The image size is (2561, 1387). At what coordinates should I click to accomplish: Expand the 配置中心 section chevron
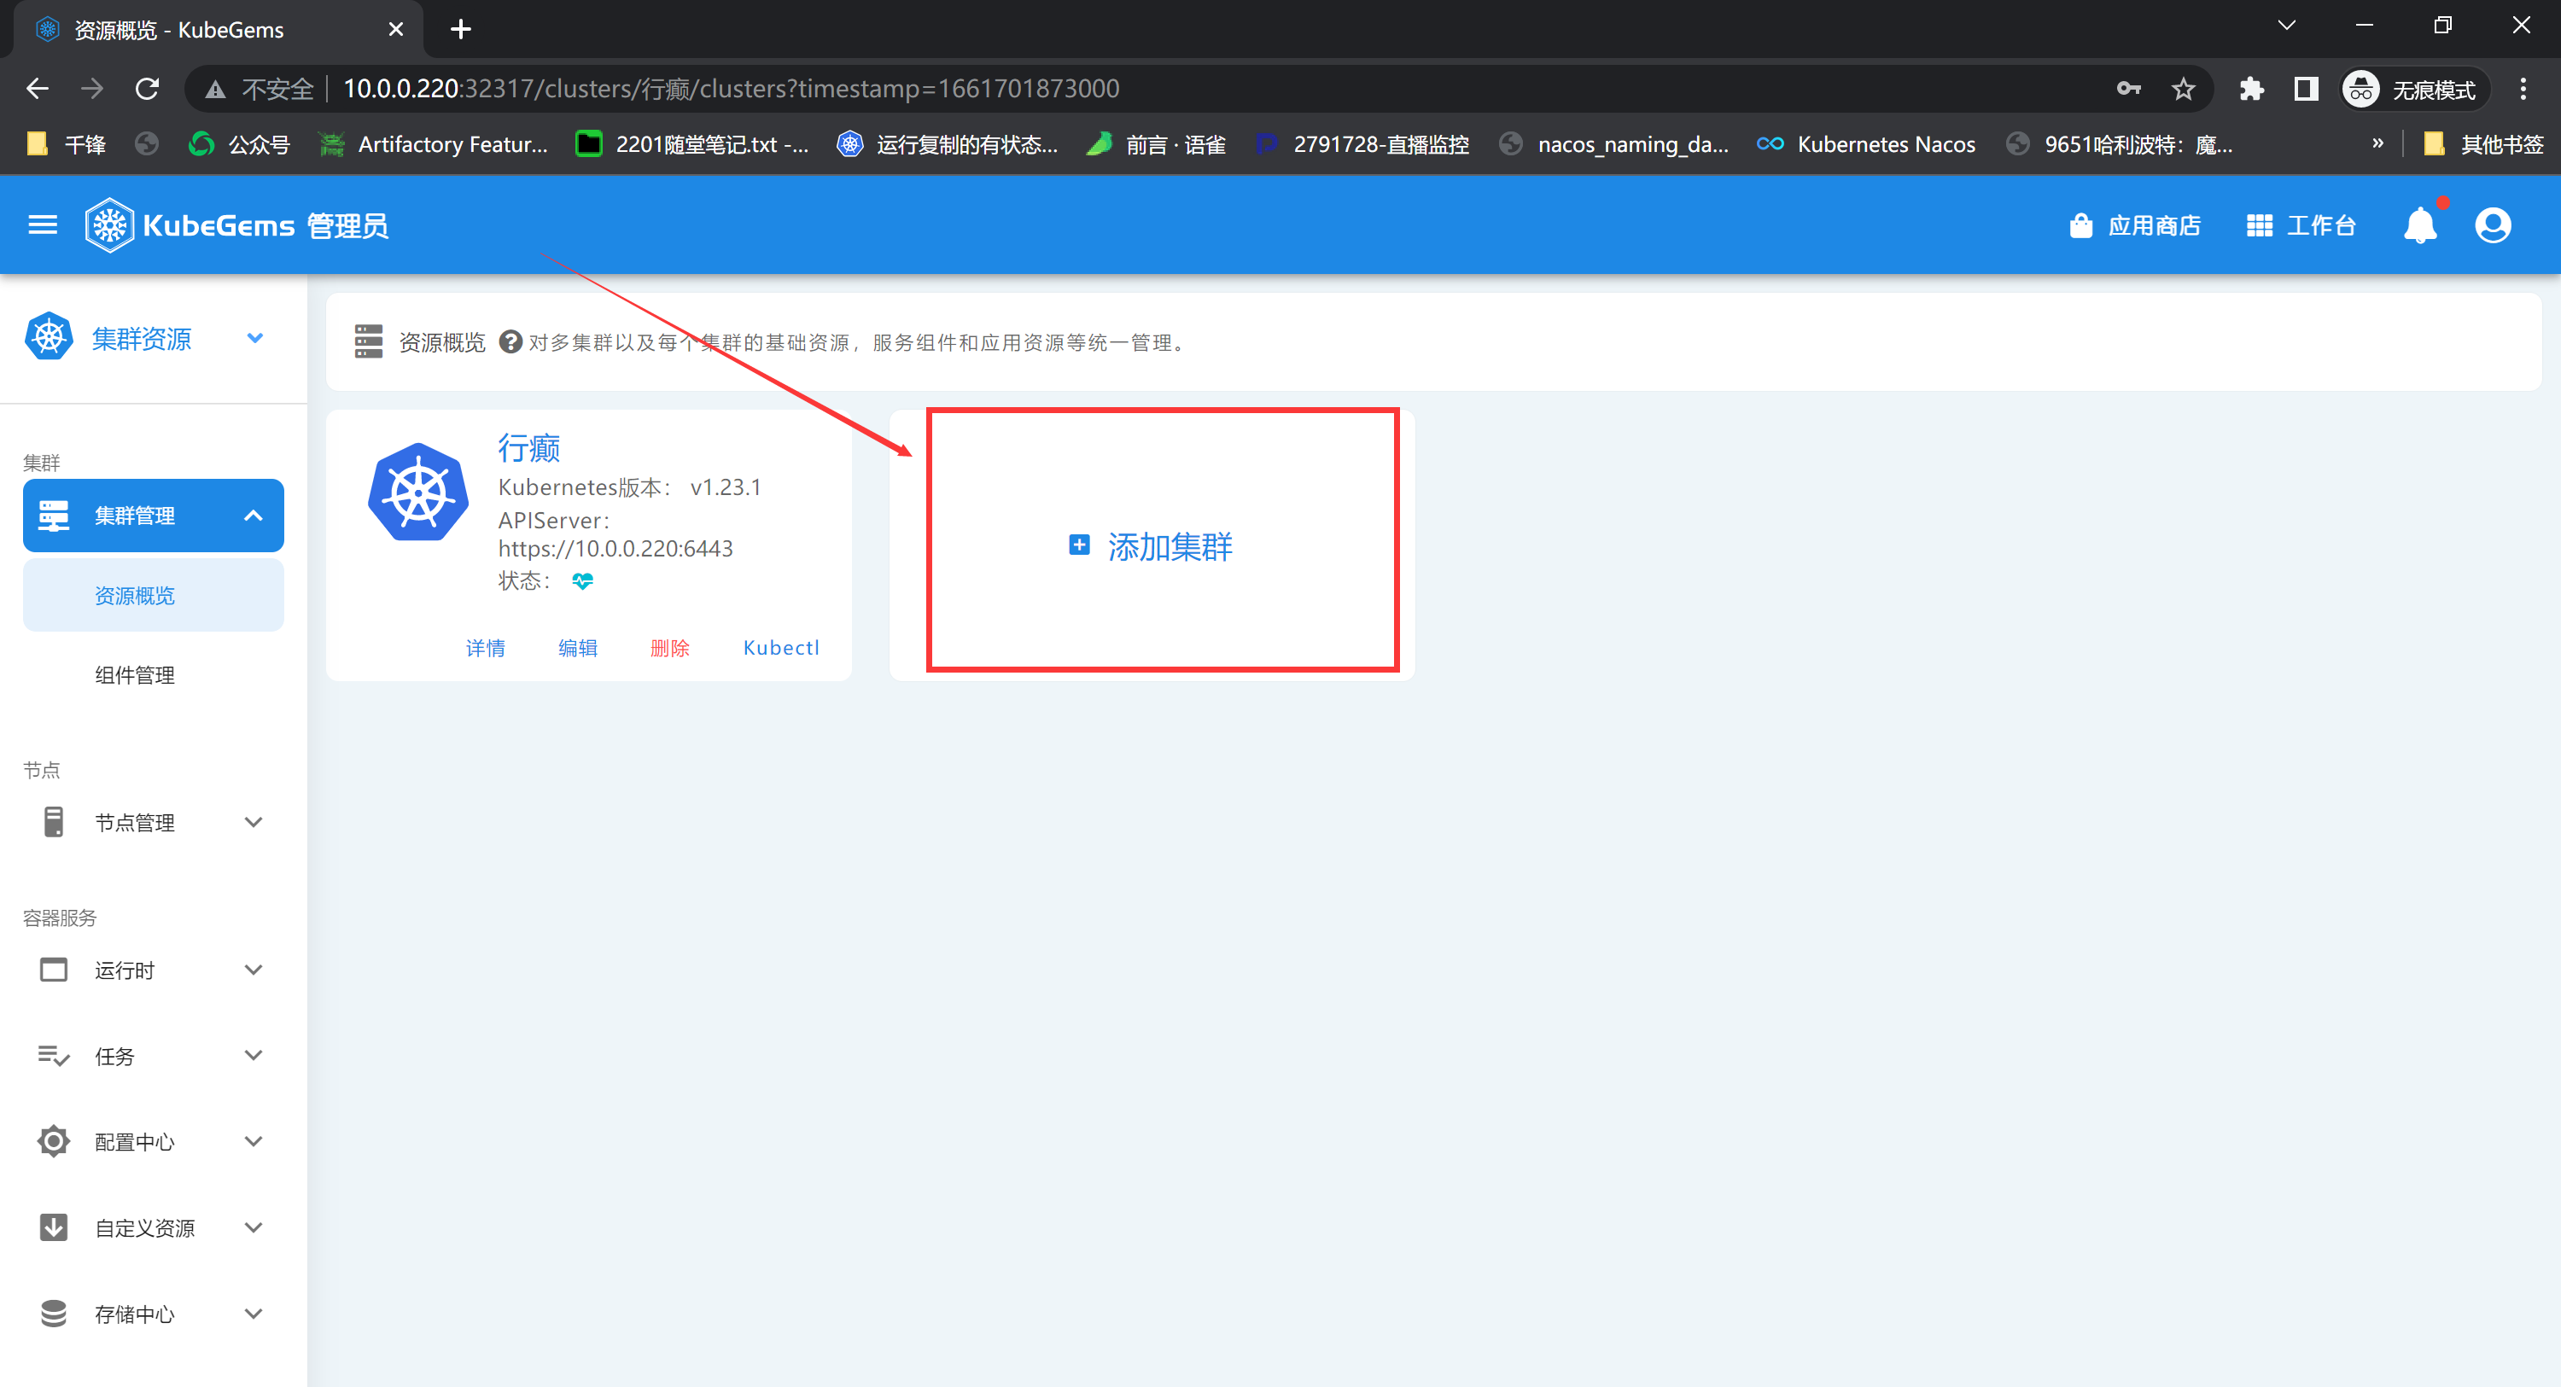pyautogui.click(x=254, y=1141)
